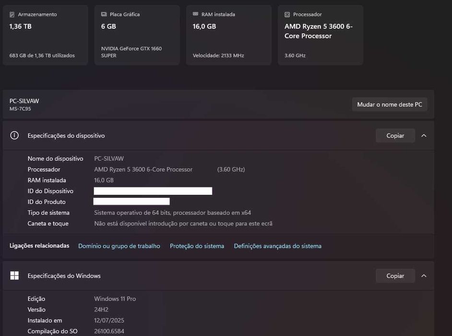
Task: Copy the device specifications with Copiar
Action: point(395,135)
